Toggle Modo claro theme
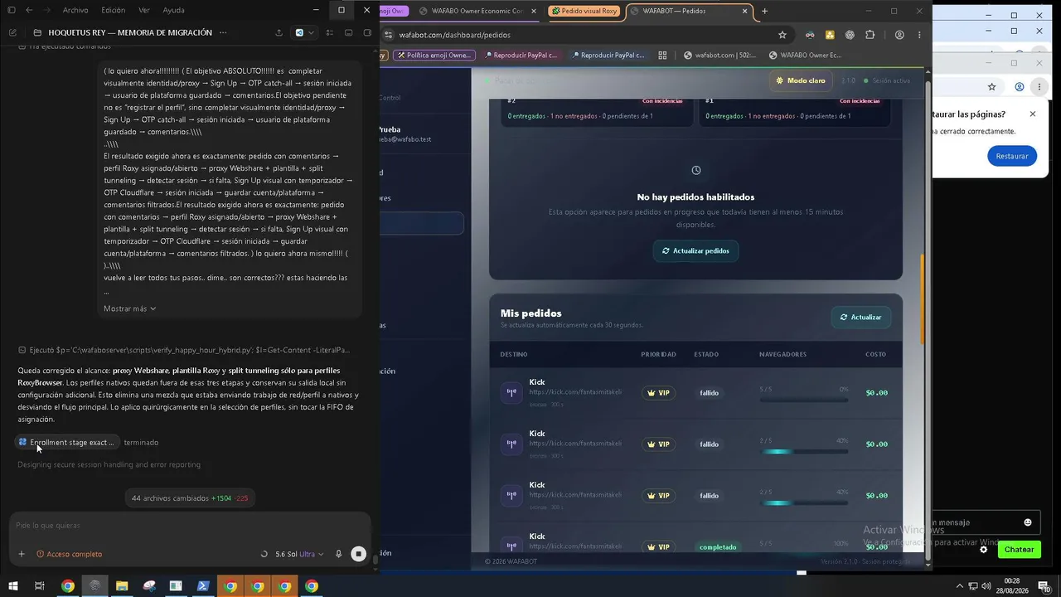 801,80
